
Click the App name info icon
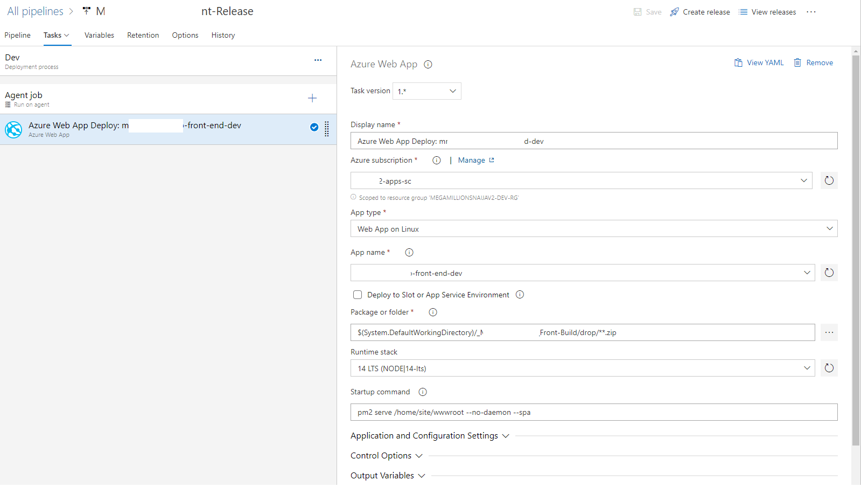click(x=409, y=253)
